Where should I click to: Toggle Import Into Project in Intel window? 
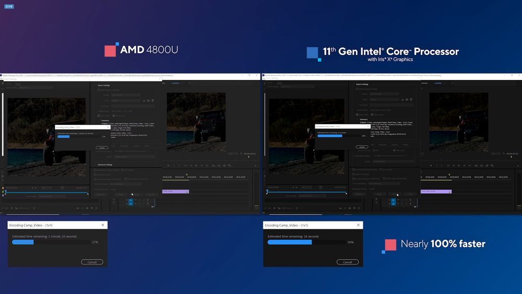coord(353,174)
